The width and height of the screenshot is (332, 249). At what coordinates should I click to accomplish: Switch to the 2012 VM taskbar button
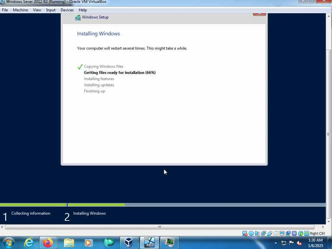tap(149, 243)
